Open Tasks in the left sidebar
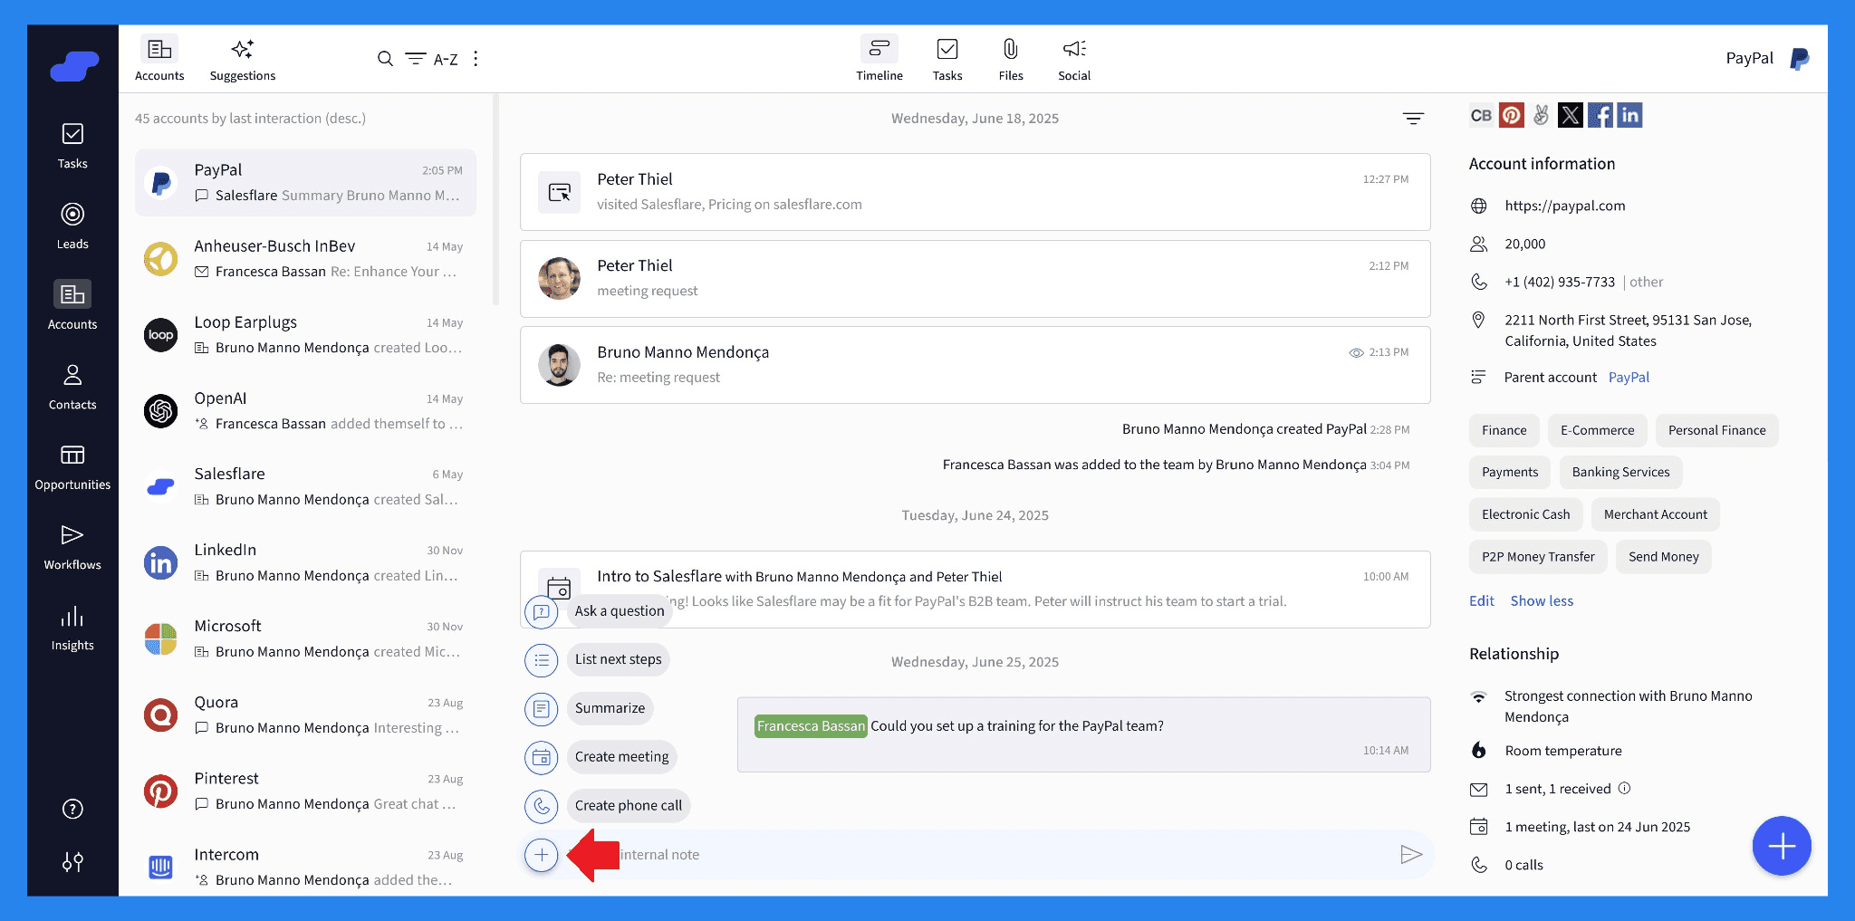Image resolution: width=1855 pixels, height=921 pixels. tap(72, 146)
